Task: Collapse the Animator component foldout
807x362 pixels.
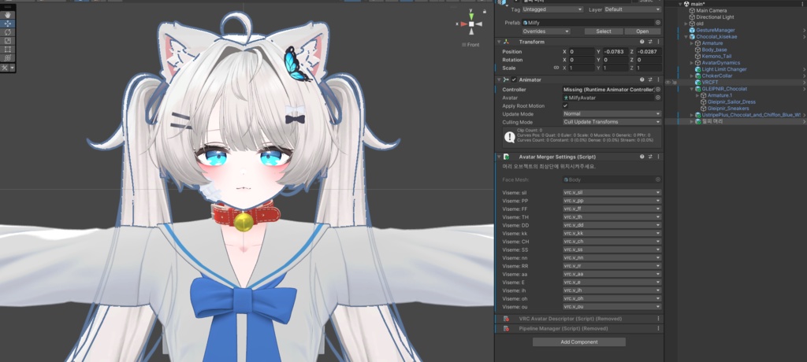Action: pyautogui.click(x=498, y=79)
